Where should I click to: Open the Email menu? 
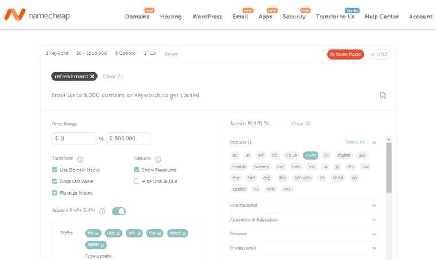coord(240,17)
